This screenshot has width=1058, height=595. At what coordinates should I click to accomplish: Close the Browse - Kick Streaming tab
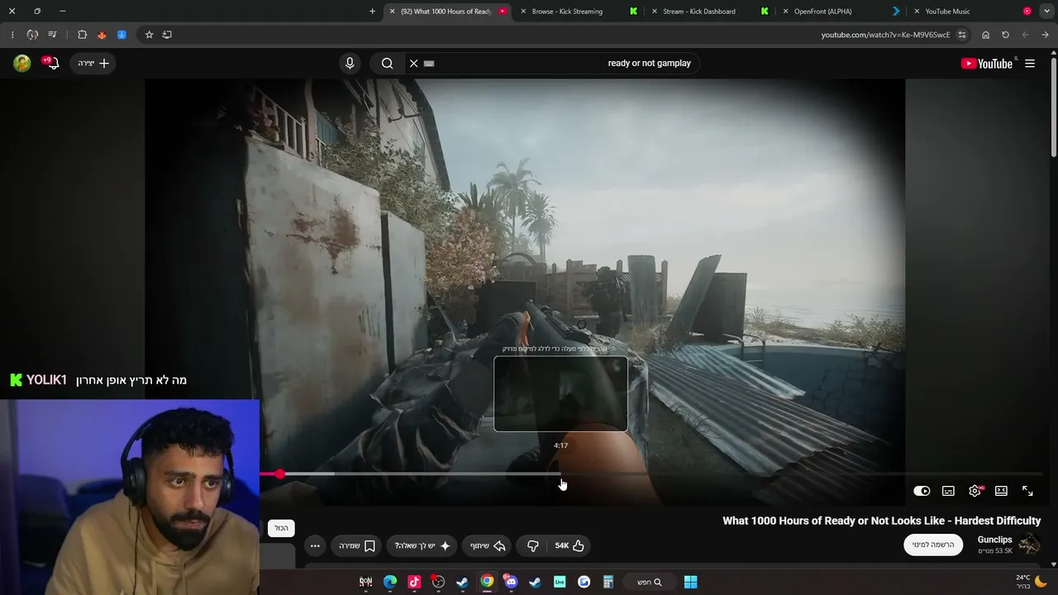pos(523,12)
